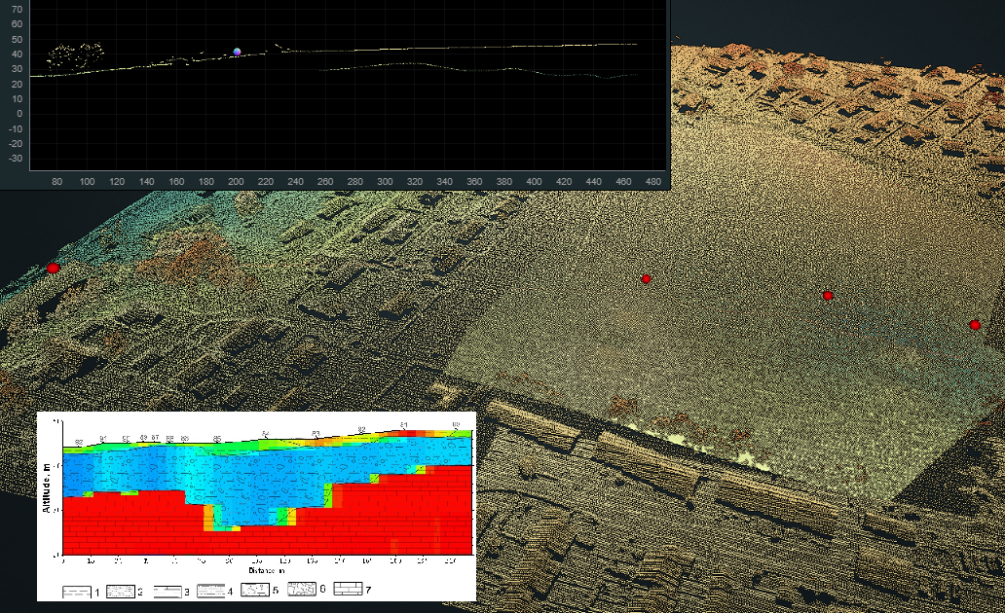Click the '480' tick on profile horizontal axis

point(653,181)
